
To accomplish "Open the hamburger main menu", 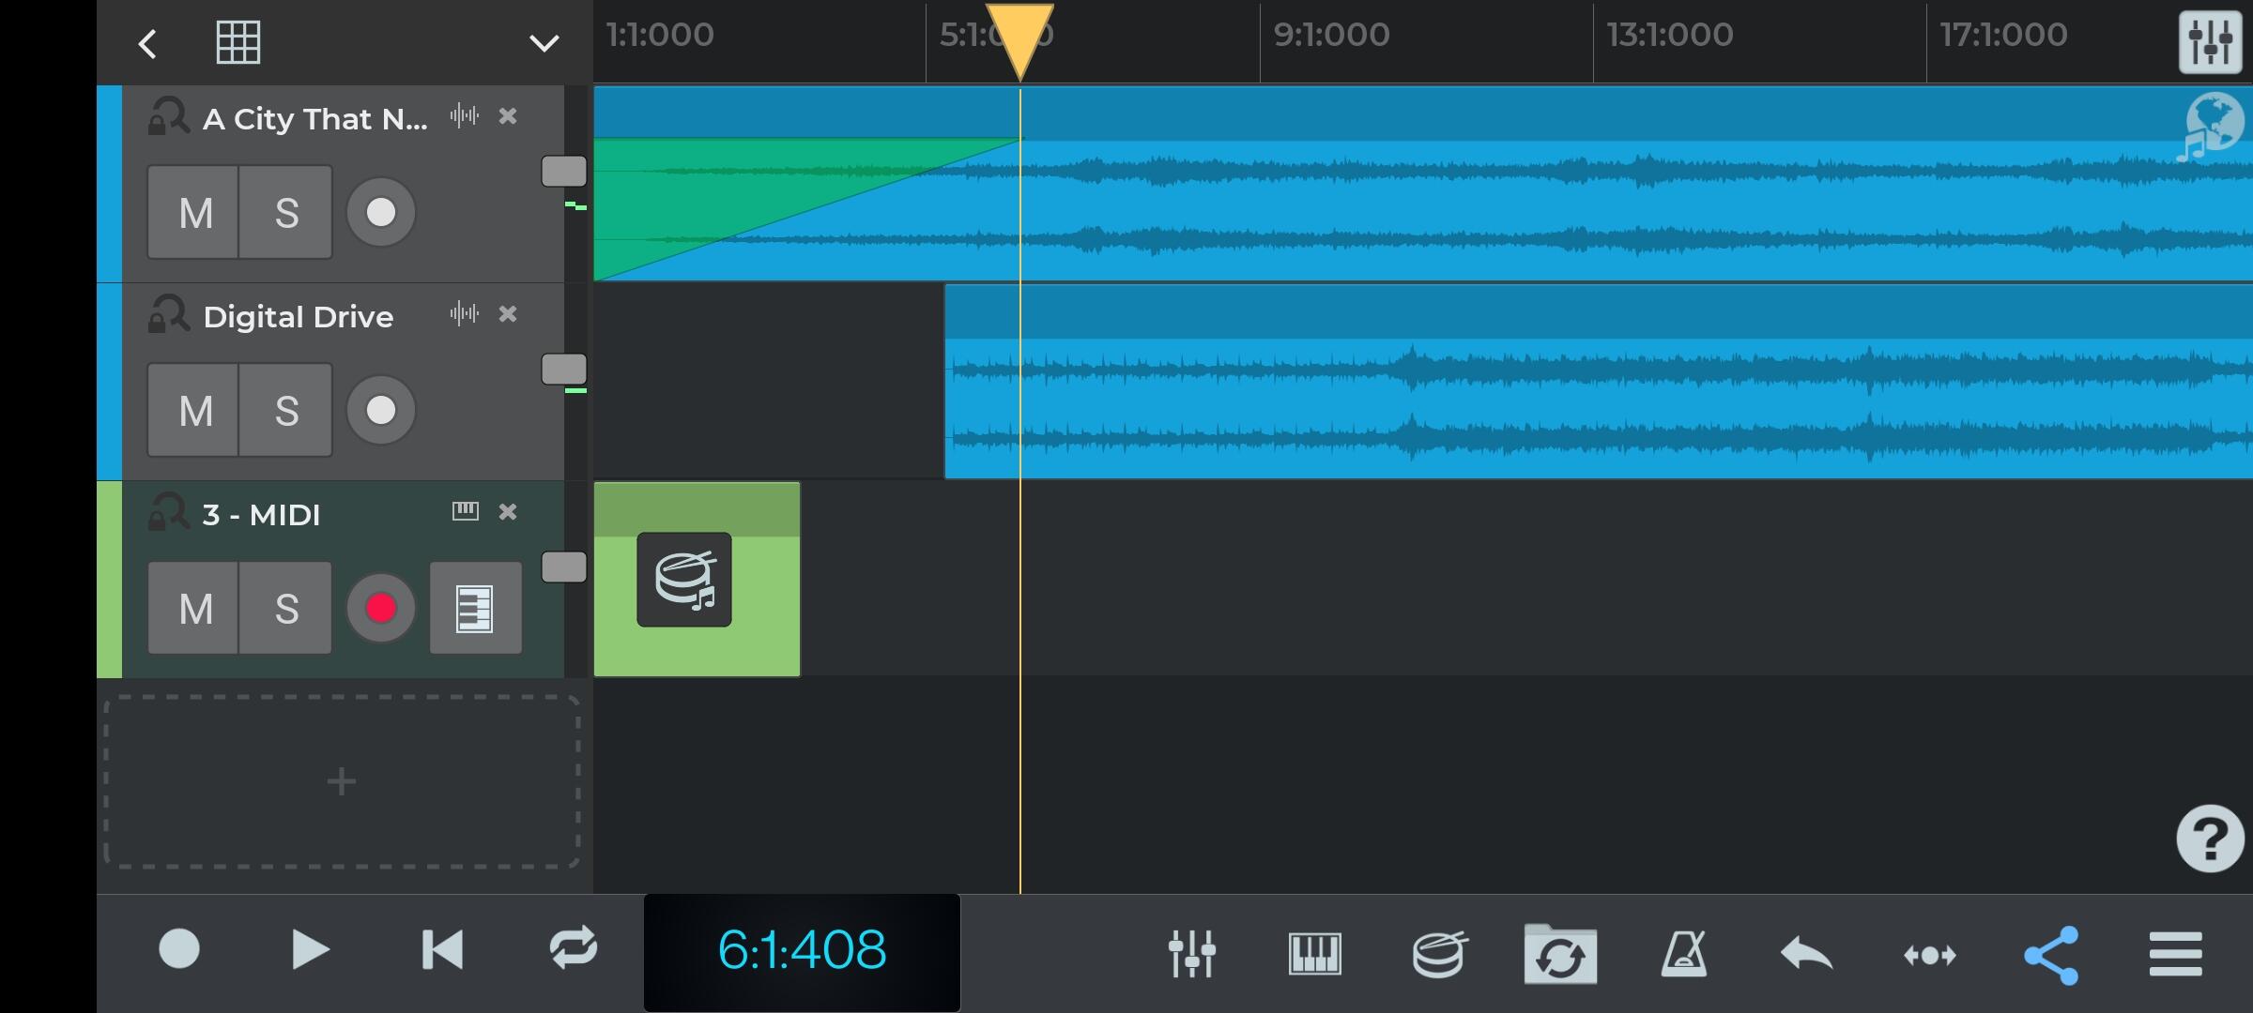I will coord(2175,953).
